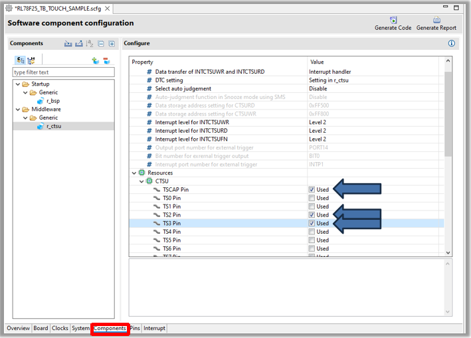Collapse all components using the minus icon
471x338 pixels.
101,44
